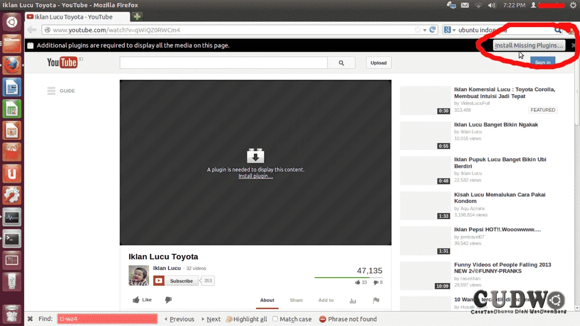Click the Install Missing Plugins button
Screen dimensions: 580x326
coord(529,45)
